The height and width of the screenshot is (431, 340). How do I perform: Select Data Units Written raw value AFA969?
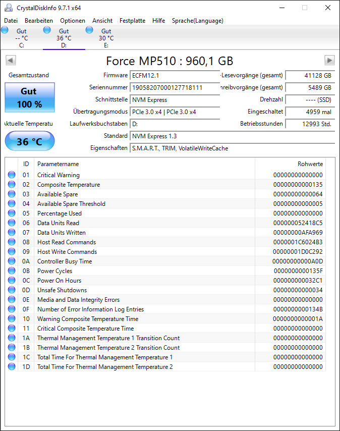coord(298,233)
